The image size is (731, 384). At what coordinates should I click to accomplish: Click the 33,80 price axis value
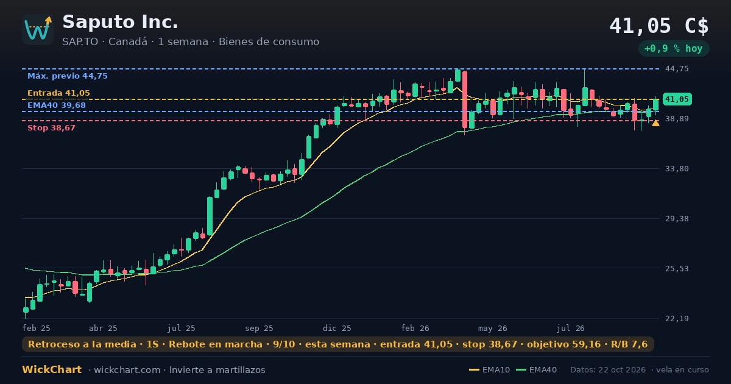pos(677,169)
